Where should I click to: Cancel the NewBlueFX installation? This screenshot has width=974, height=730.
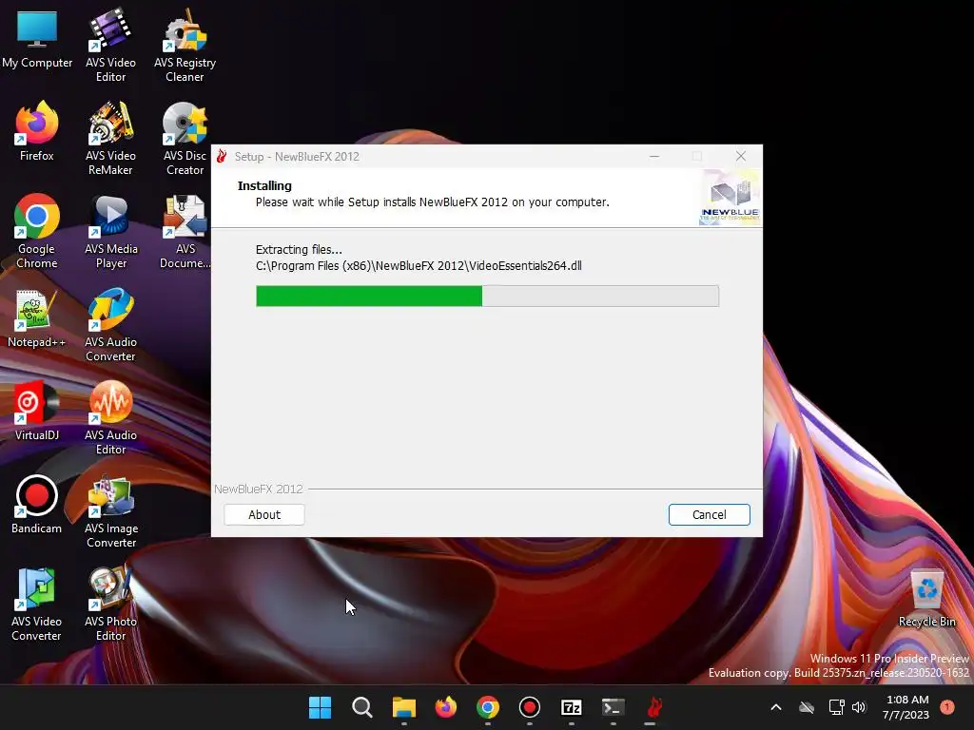click(x=709, y=514)
